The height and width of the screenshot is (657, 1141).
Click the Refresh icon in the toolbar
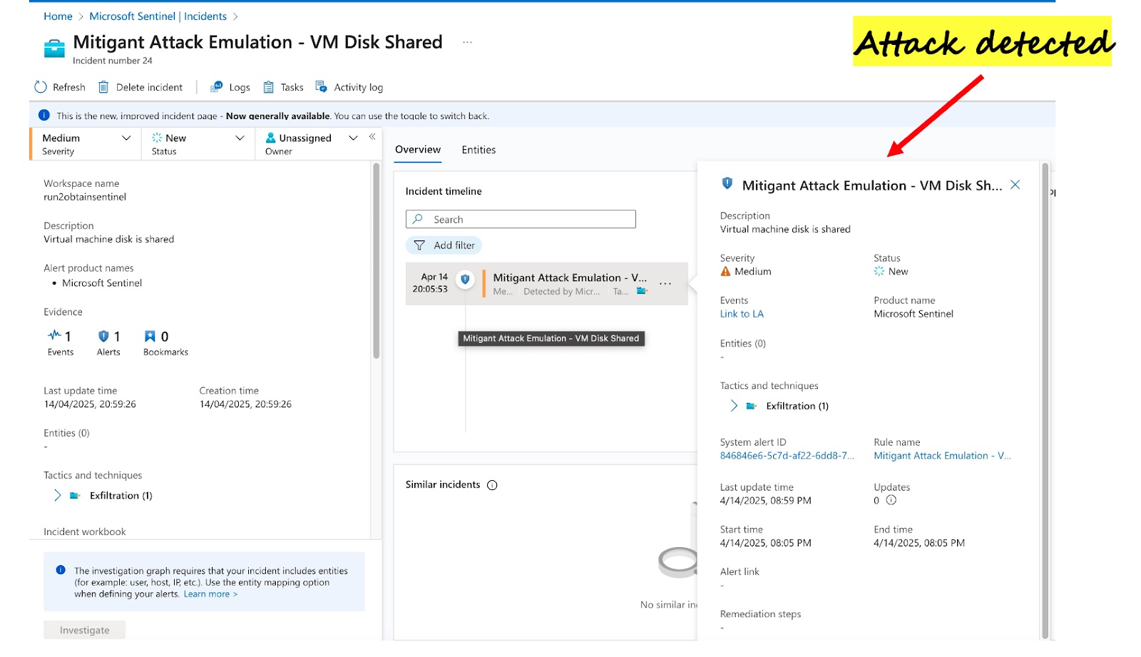pos(41,87)
